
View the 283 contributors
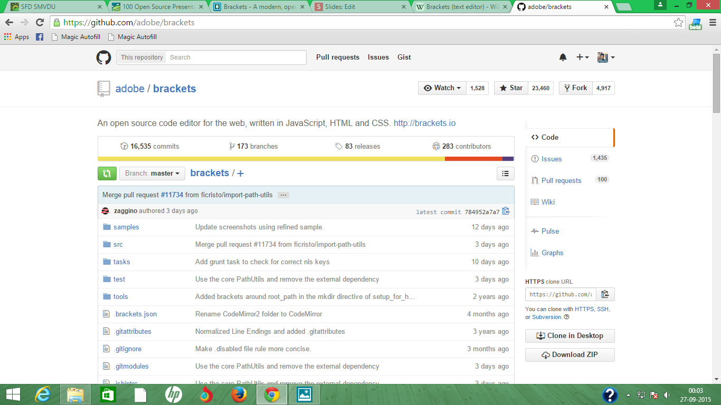tap(462, 147)
